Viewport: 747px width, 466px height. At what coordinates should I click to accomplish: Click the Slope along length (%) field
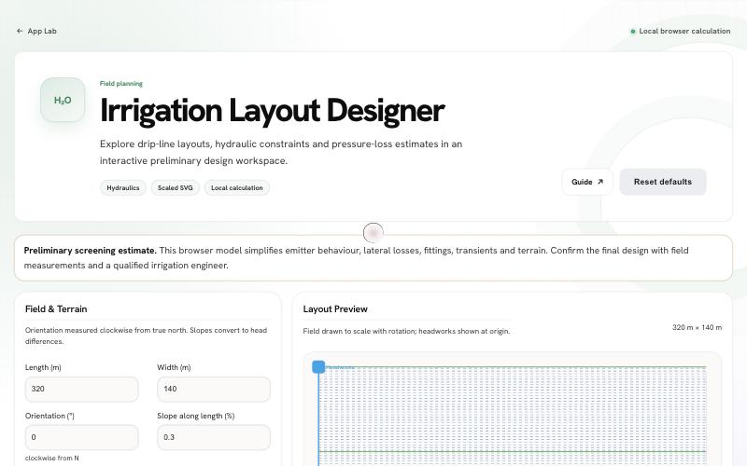pos(214,437)
